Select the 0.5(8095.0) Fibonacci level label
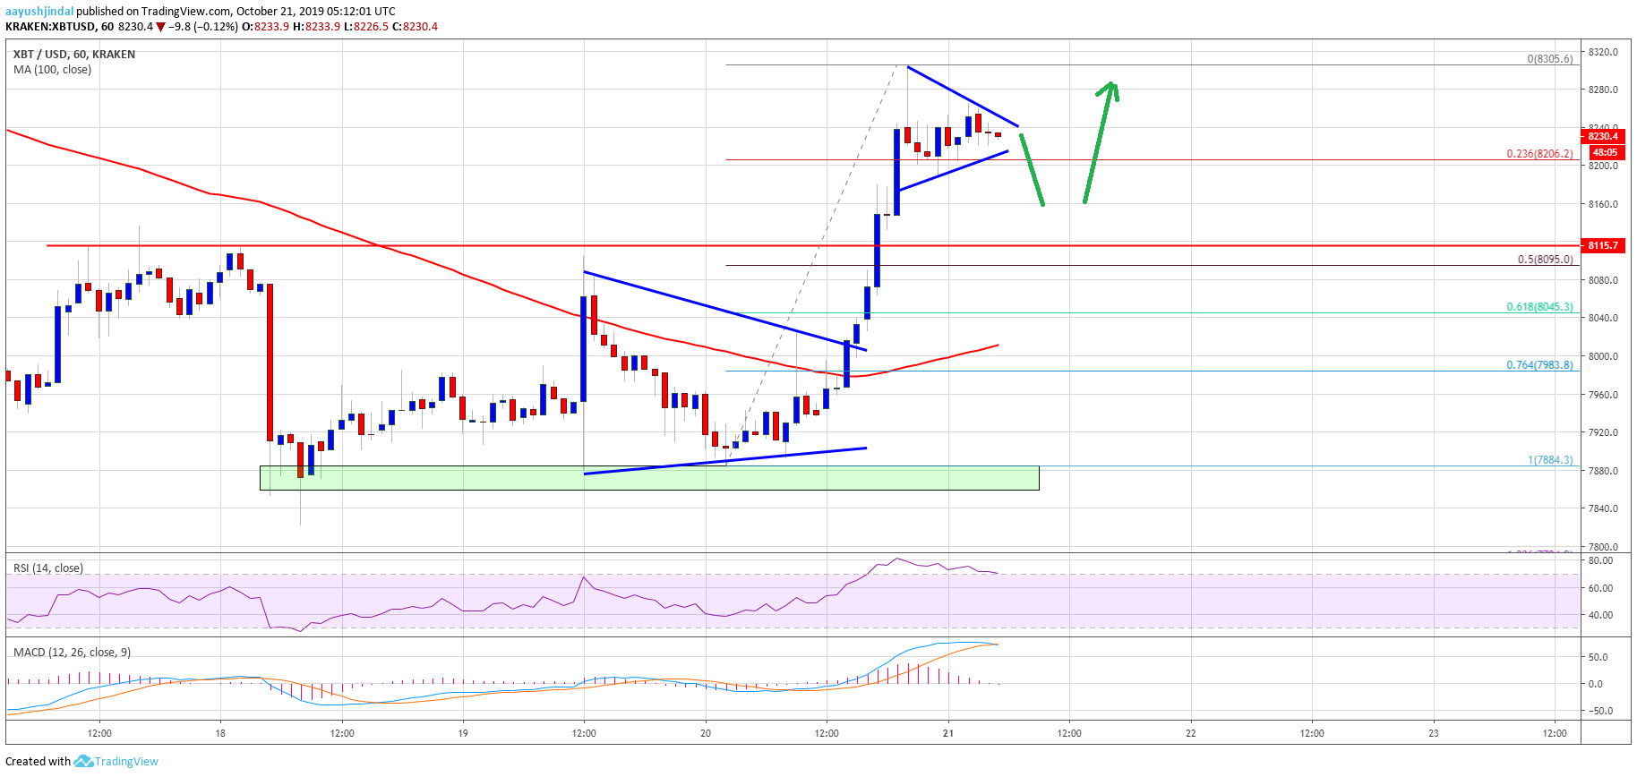This screenshot has height=777, width=1637. pyautogui.click(x=1545, y=260)
